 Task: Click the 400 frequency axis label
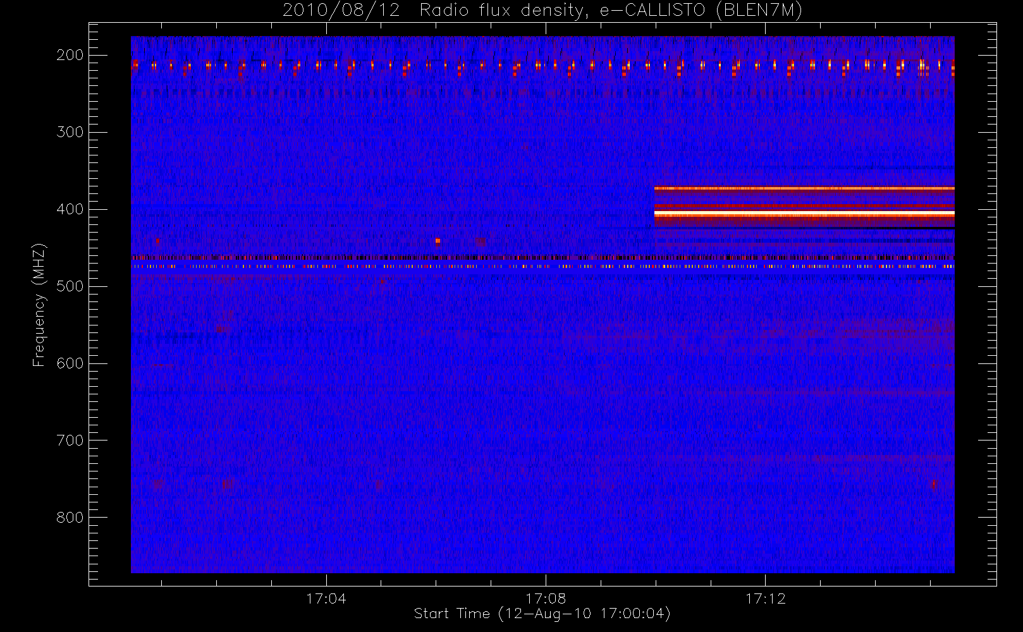point(70,209)
